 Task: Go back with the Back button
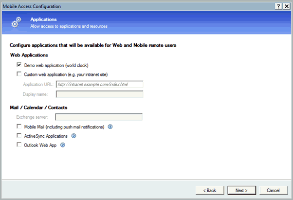pyautogui.click(x=209, y=190)
